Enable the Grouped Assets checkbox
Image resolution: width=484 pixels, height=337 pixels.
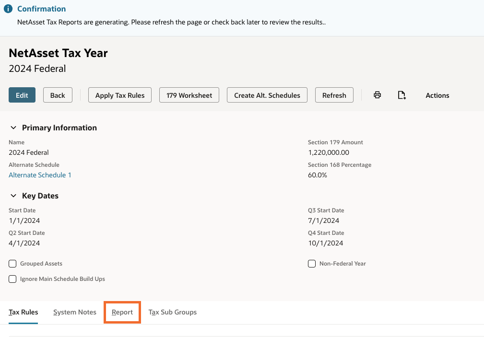pyautogui.click(x=13, y=264)
